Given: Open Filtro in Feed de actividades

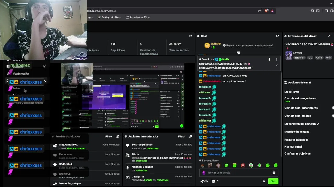Looking at the screenshot, I should pos(109,136).
